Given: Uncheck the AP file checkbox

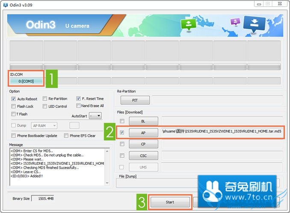Looking at the screenshot, I should pyautogui.click(x=122, y=132).
